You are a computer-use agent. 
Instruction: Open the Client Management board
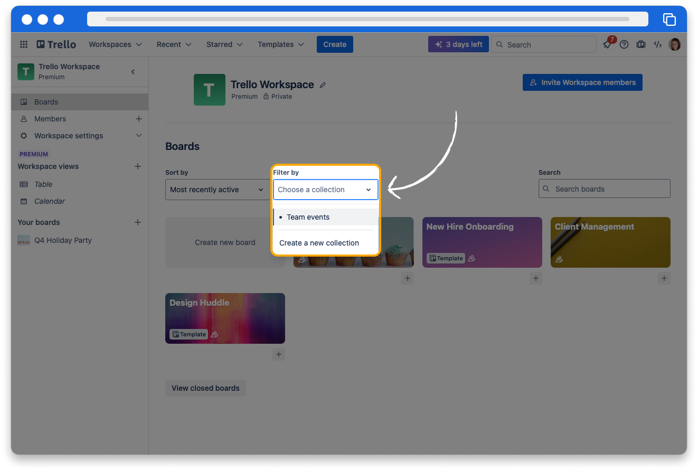click(x=610, y=242)
